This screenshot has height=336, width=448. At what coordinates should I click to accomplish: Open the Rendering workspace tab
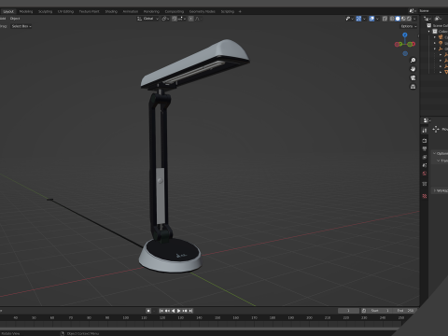151,11
